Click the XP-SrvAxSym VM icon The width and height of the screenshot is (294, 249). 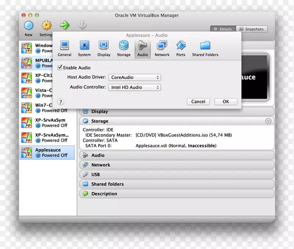tap(26, 123)
